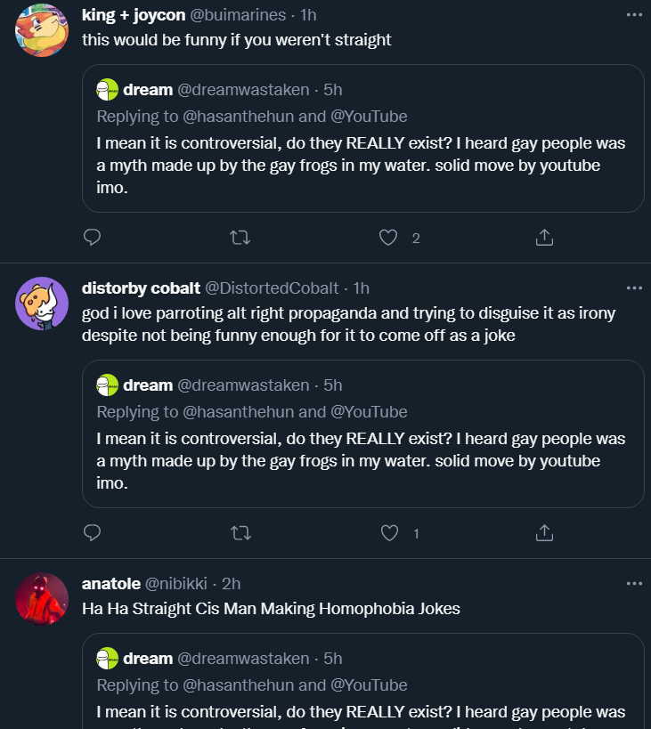Open king + joycon's profile avatar

coord(42,29)
